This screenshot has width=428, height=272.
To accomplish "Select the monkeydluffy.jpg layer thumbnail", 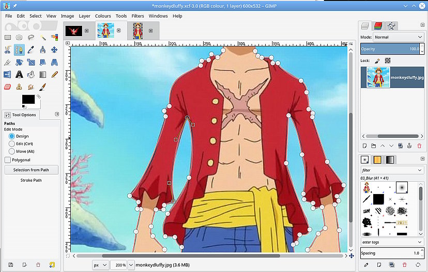I will click(x=378, y=77).
